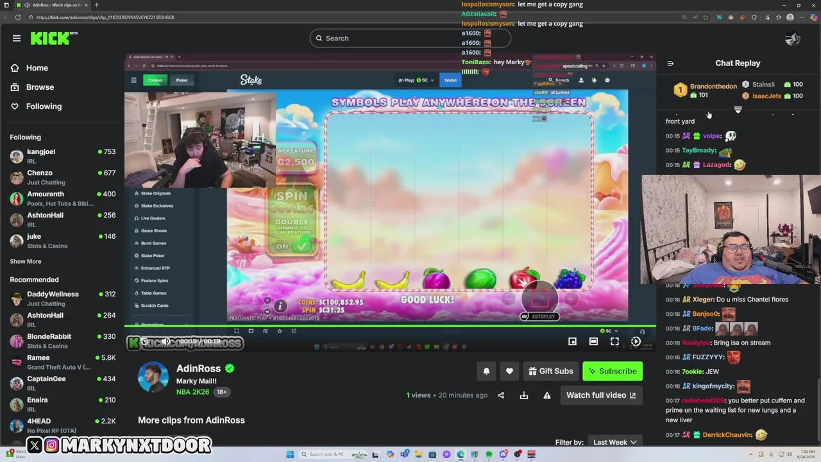Open Ramee's Grand Theft Auto channel

pyautogui.click(x=62, y=362)
